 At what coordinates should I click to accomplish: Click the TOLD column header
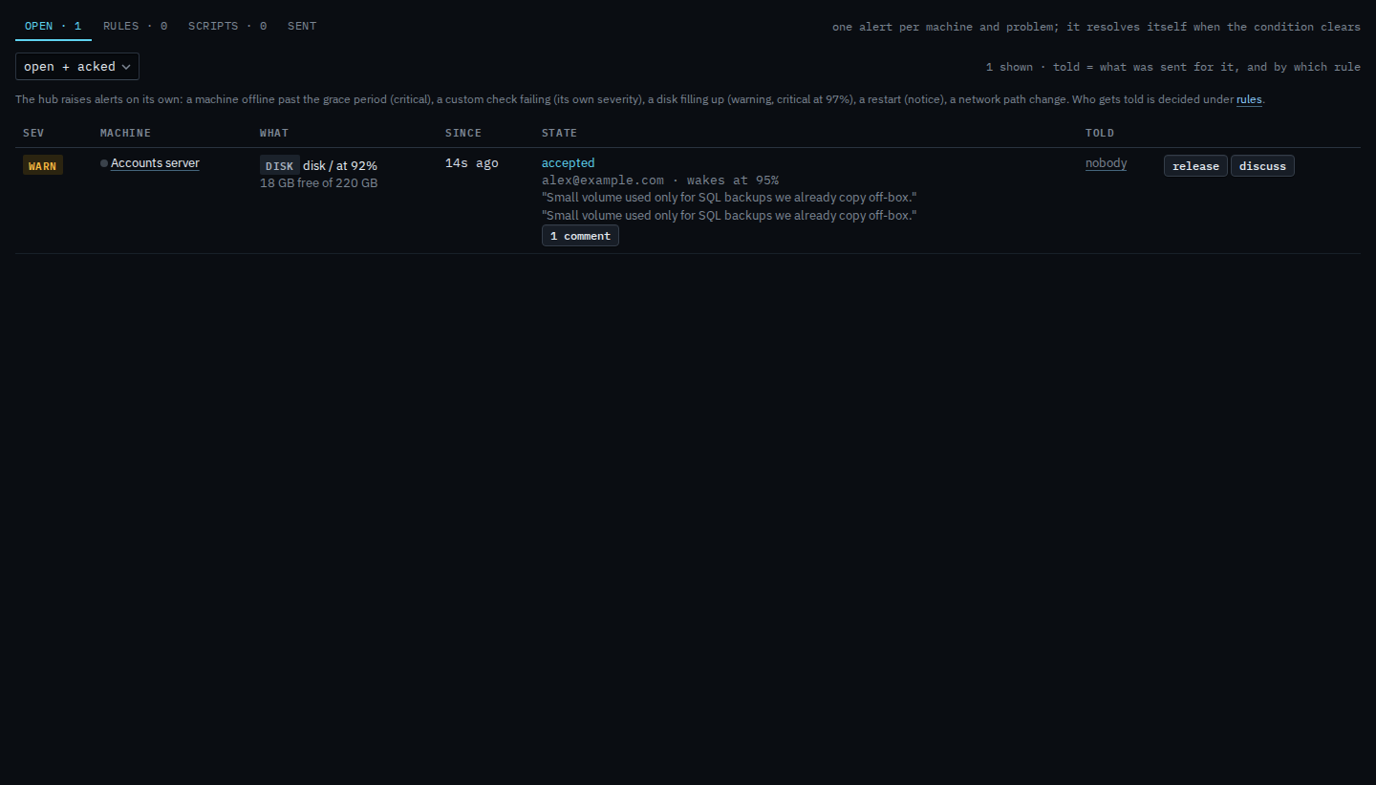click(x=1100, y=133)
